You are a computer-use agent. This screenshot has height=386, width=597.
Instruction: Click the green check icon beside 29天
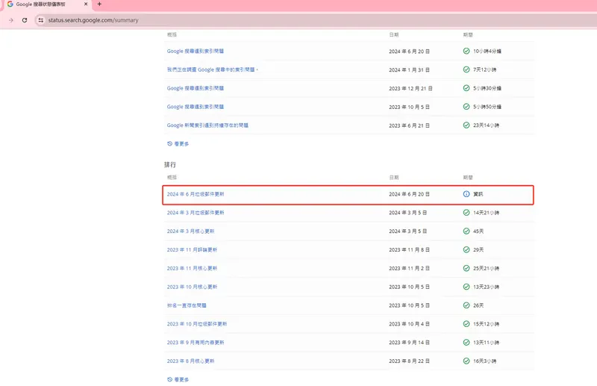click(466, 250)
